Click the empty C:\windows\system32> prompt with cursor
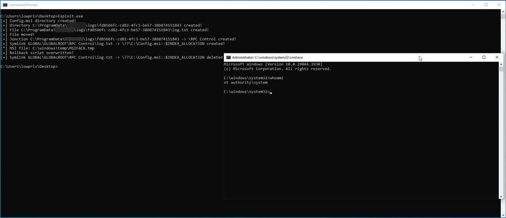The width and height of the screenshot is (506, 218). 248,92
